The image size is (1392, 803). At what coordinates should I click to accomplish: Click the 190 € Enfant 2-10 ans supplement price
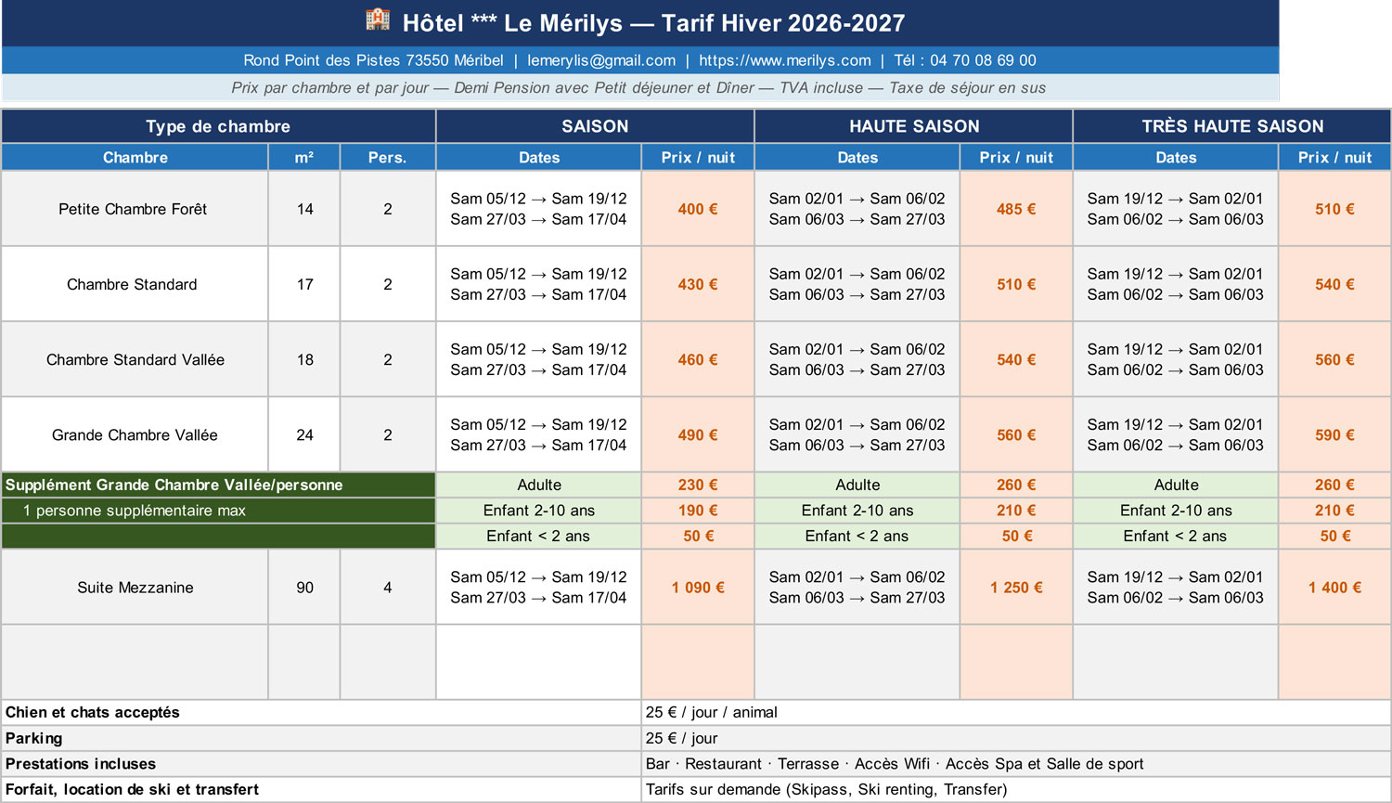tap(698, 511)
